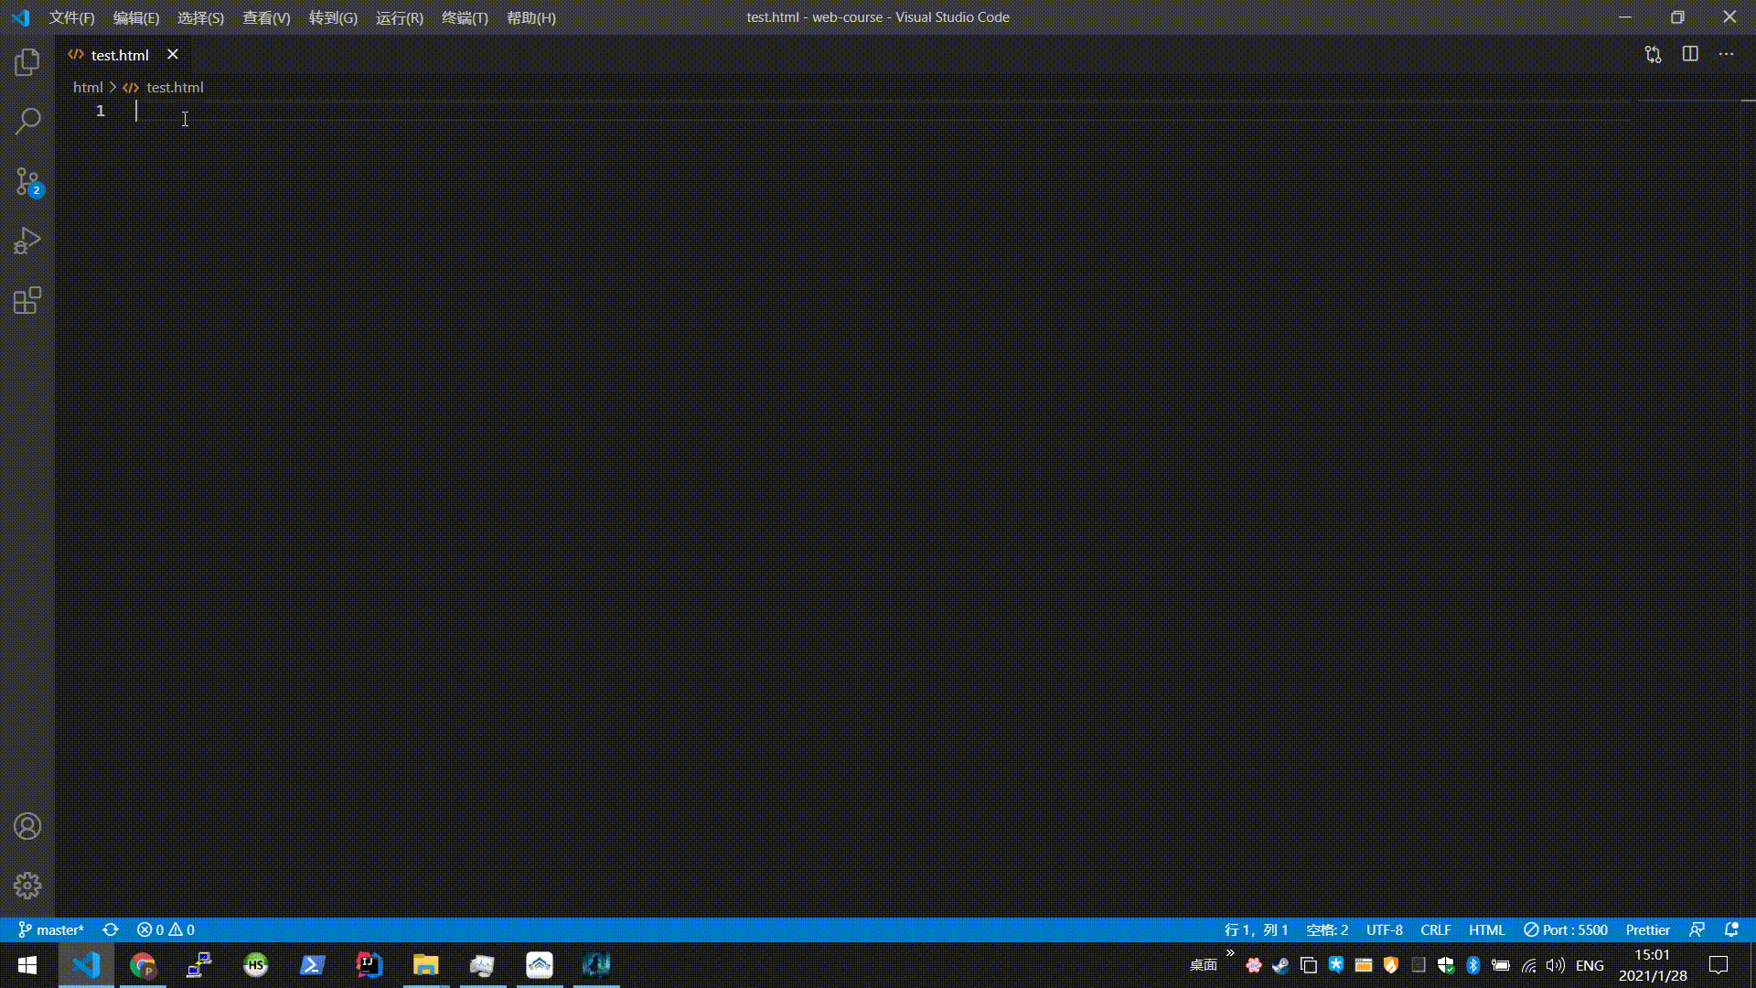Open Chrome from the Windows taskbar
Screen dimensions: 1756x988
(143, 965)
